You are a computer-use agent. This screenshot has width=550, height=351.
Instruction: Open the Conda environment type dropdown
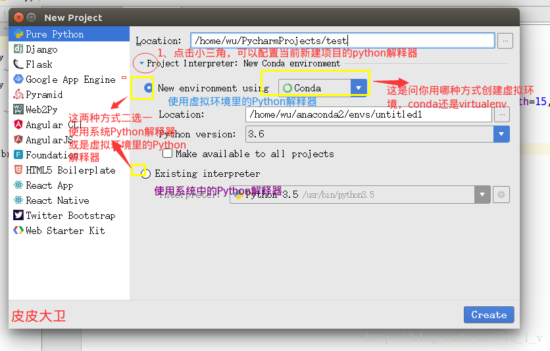[x=359, y=87]
